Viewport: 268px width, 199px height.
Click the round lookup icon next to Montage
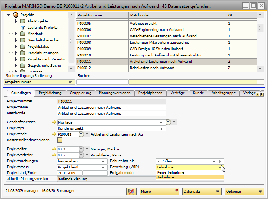168,122
